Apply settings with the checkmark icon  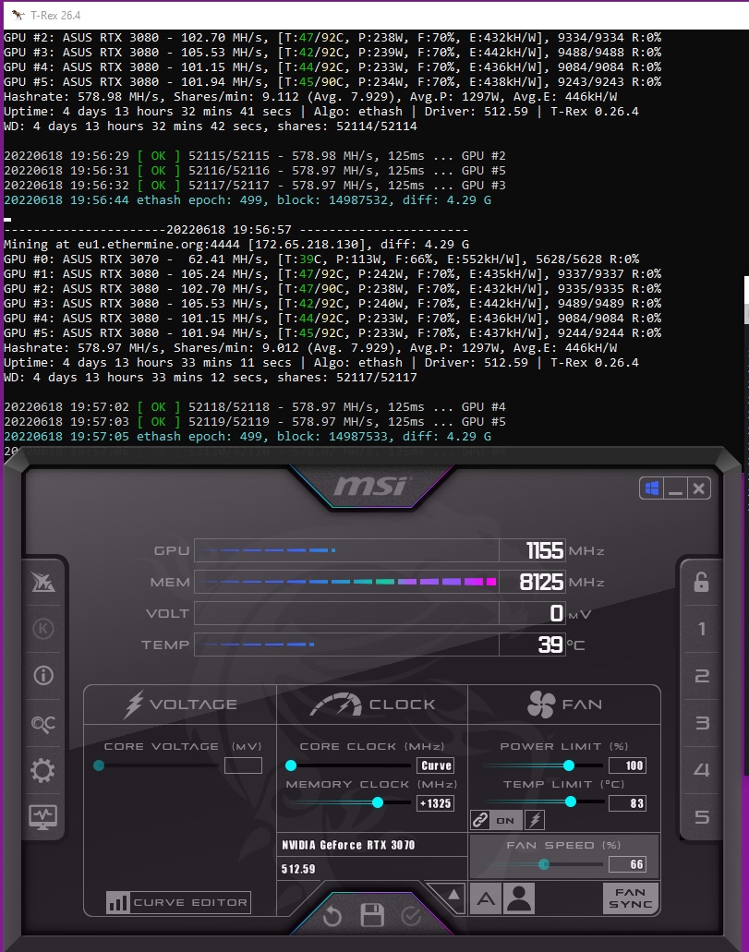click(411, 915)
